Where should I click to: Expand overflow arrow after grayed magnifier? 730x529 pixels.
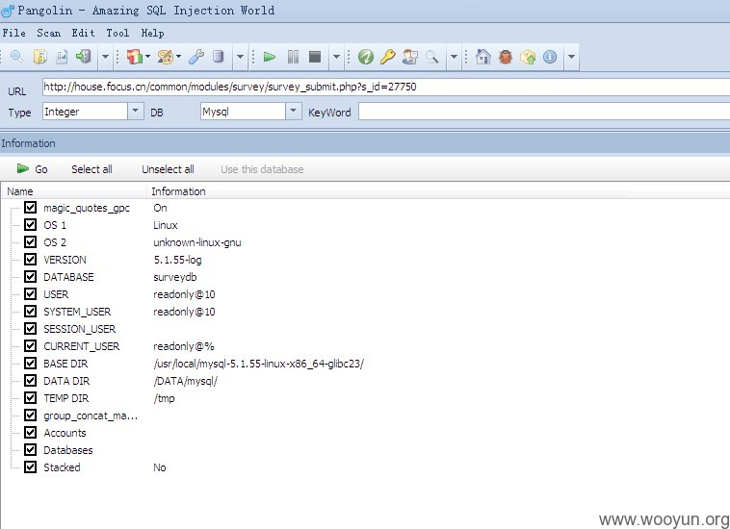coord(454,57)
